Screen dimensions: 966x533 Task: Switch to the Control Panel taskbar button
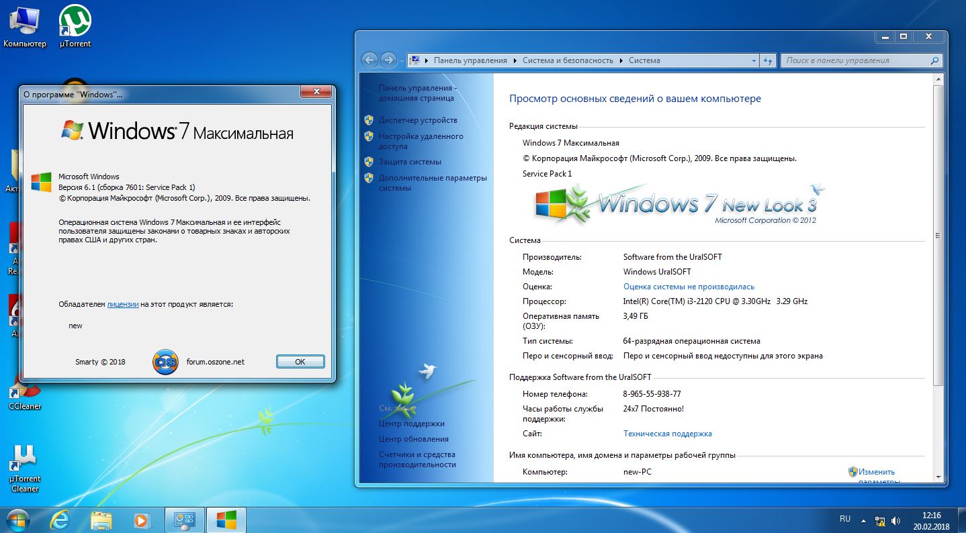tap(184, 520)
